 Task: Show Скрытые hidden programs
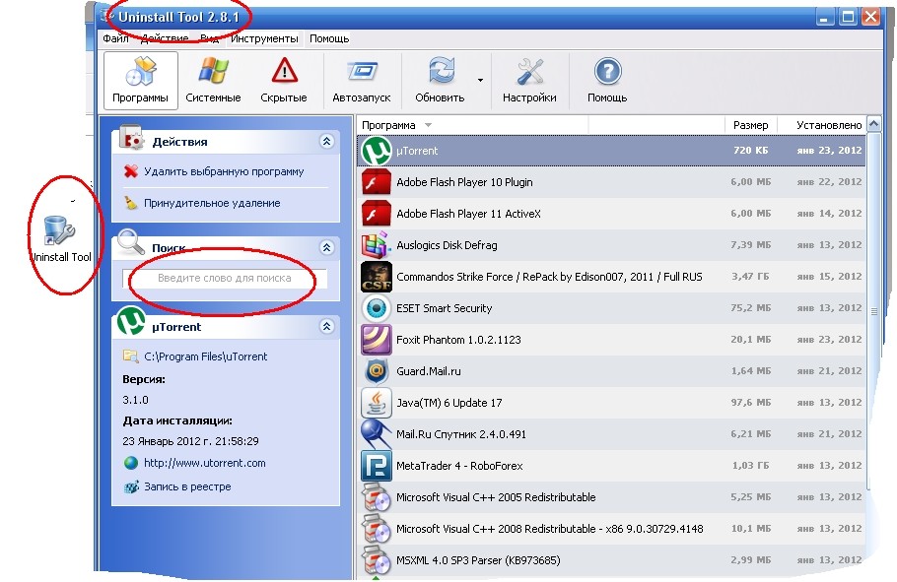[x=284, y=80]
